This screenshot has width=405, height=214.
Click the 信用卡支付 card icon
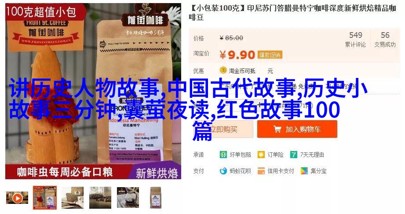[261, 171]
